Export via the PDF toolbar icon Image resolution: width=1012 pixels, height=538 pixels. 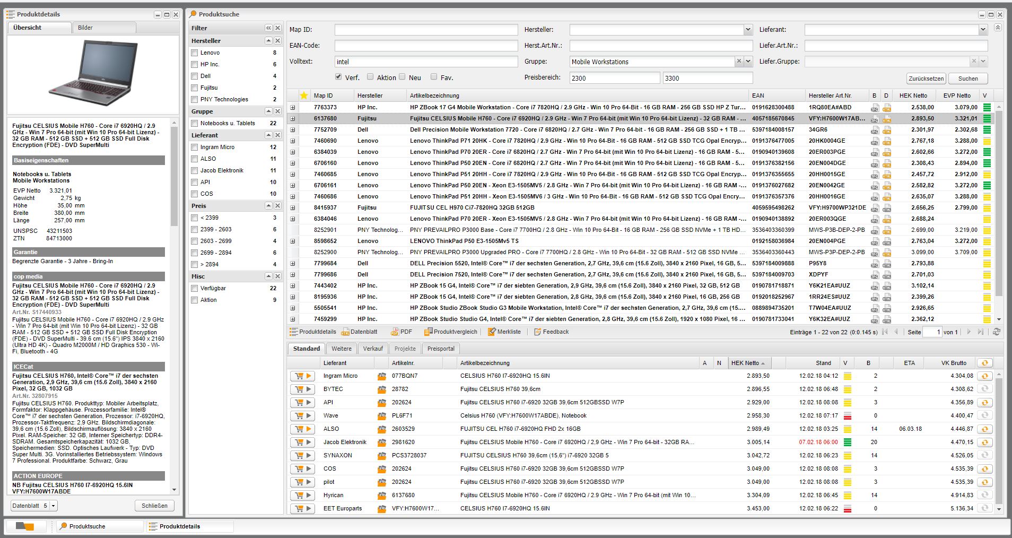tap(402, 332)
